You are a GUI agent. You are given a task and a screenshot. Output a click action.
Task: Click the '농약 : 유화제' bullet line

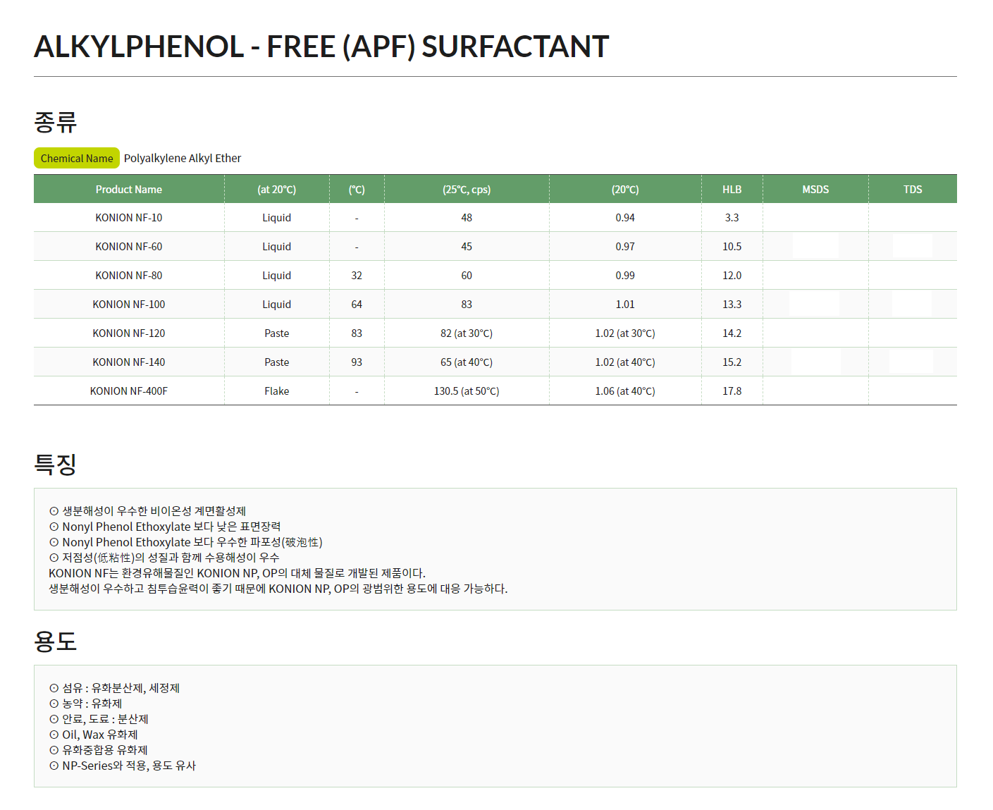[x=85, y=704]
